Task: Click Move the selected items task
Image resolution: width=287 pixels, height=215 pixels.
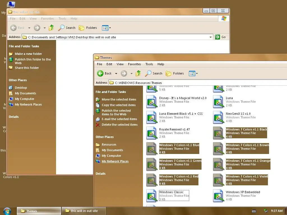Action: coord(119,99)
